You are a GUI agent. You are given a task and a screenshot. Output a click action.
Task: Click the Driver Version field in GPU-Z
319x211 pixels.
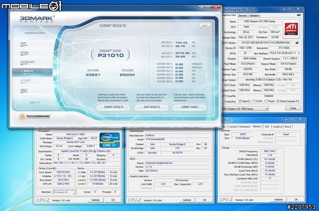(269, 80)
